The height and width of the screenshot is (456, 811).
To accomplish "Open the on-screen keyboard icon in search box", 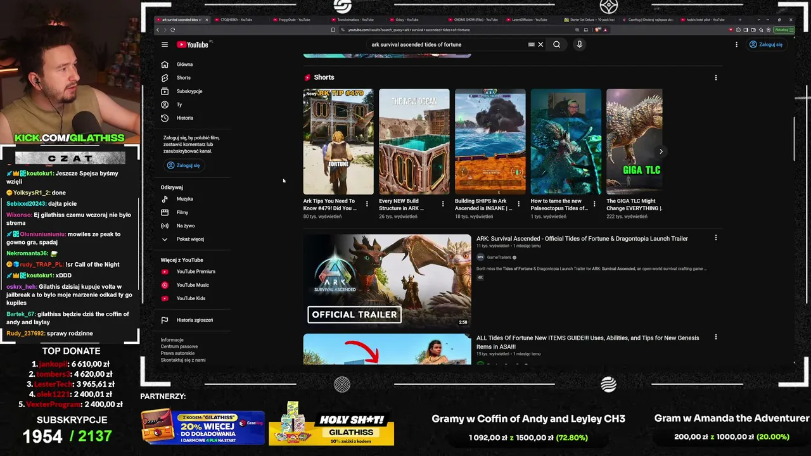I will point(531,44).
